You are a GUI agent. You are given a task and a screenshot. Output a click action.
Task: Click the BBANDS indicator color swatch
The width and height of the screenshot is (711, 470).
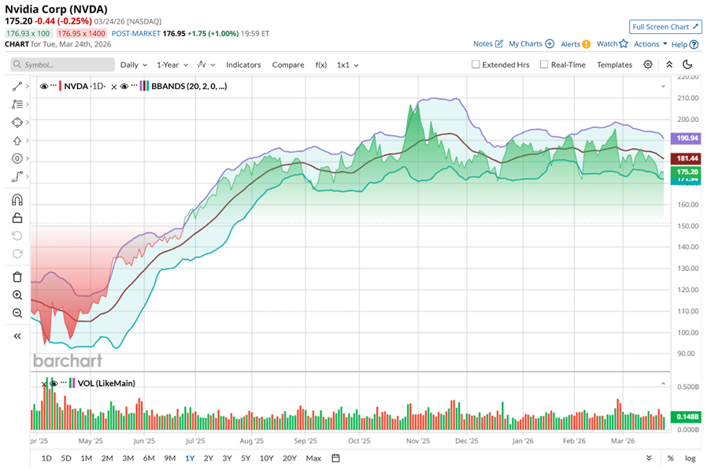[144, 86]
